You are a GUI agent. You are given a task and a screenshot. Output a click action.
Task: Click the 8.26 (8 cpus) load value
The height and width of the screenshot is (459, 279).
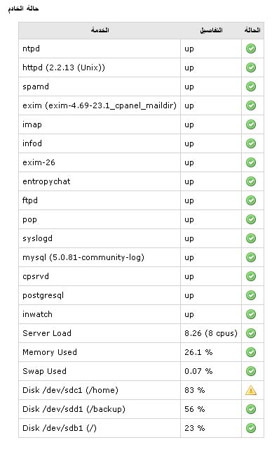pyautogui.click(x=211, y=333)
